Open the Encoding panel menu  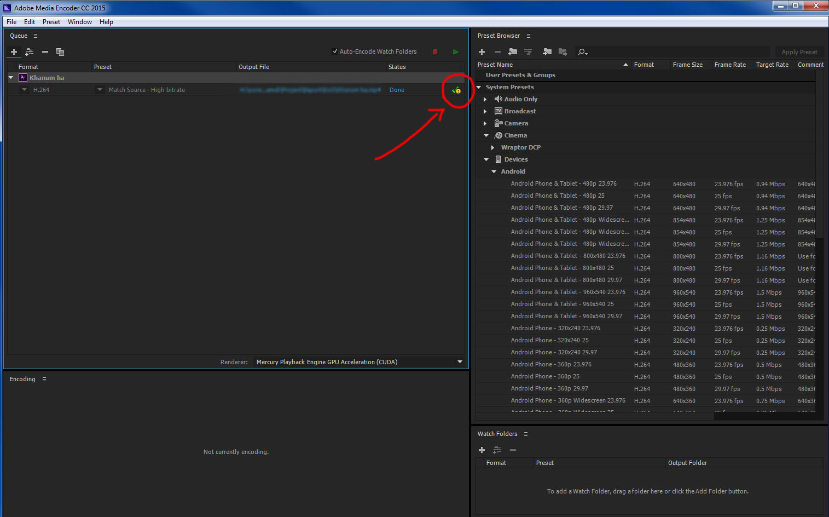click(x=44, y=380)
